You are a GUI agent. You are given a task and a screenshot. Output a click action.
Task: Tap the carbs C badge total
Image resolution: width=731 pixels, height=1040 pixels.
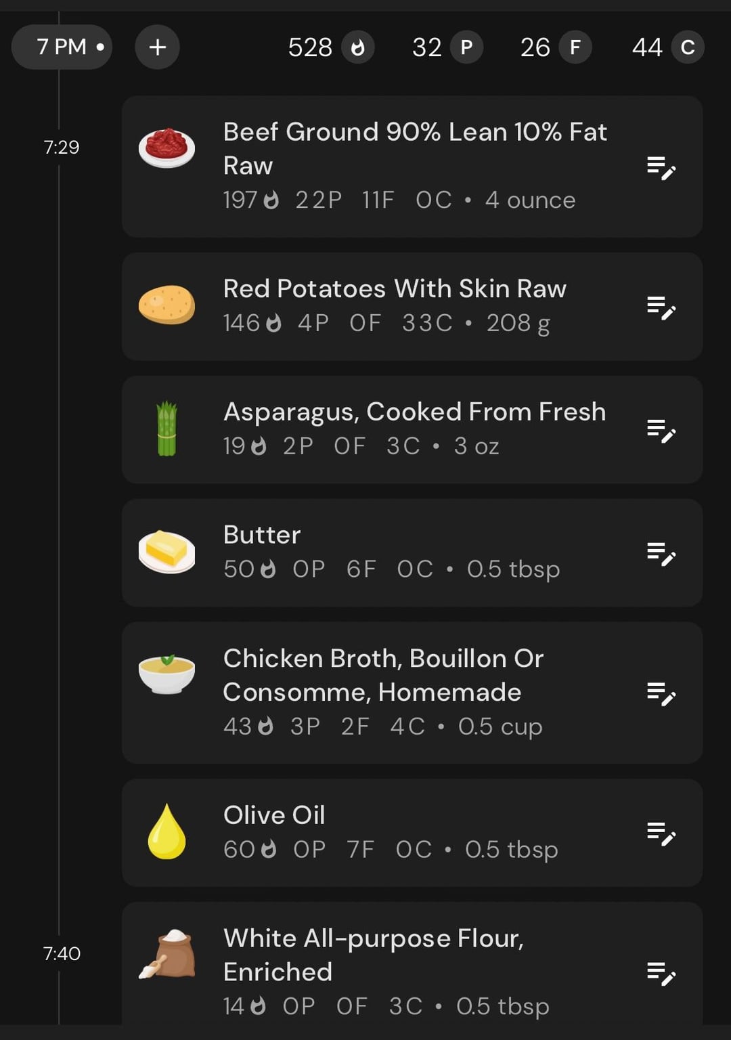668,47
